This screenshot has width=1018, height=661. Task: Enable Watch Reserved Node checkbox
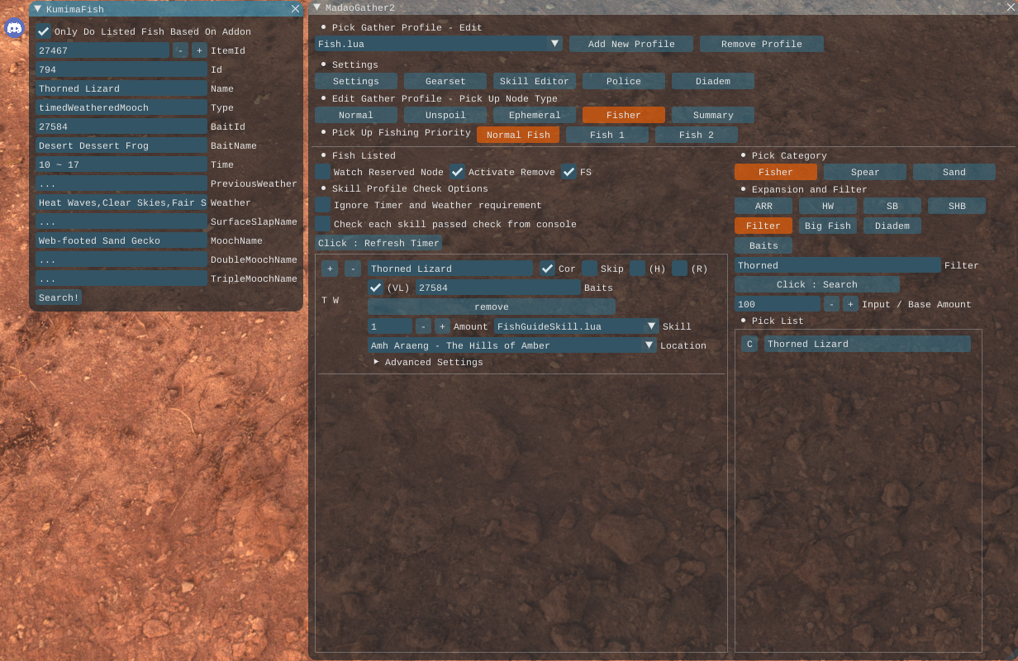pos(323,172)
